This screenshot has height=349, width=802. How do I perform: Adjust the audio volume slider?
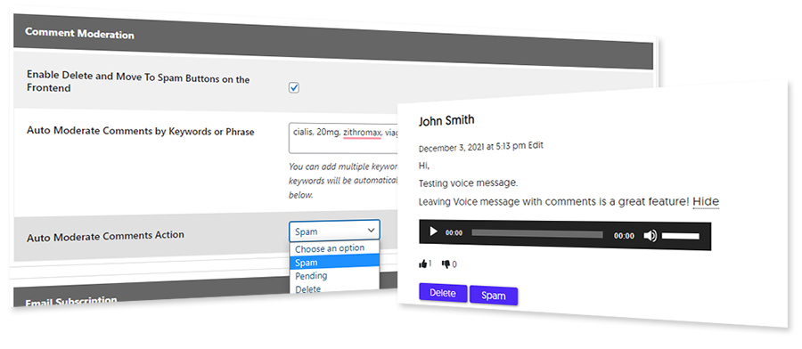pyautogui.click(x=680, y=236)
